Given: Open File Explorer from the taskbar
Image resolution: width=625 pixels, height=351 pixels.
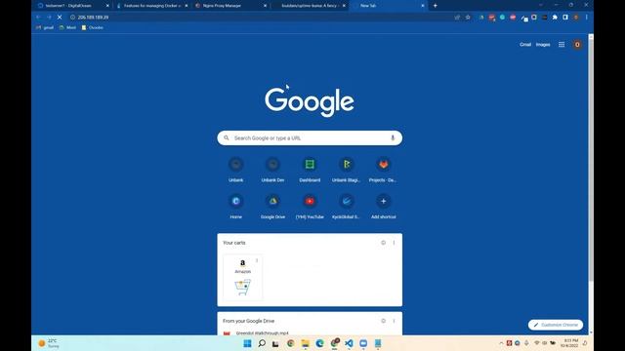Looking at the screenshot, I should pyautogui.click(x=306, y=343).
